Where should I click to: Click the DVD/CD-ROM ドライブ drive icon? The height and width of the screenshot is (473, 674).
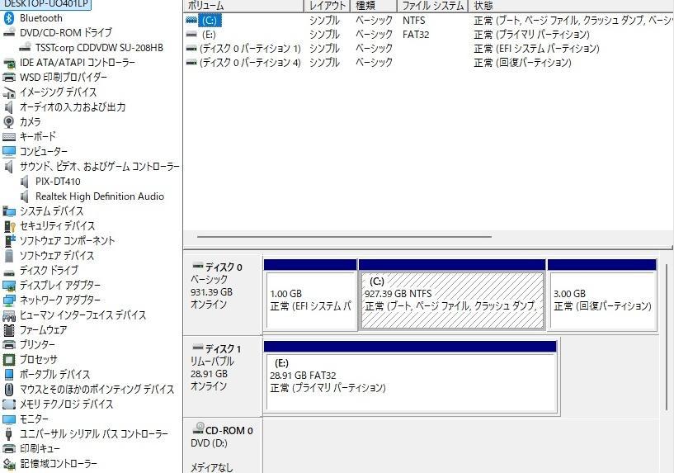8,33
